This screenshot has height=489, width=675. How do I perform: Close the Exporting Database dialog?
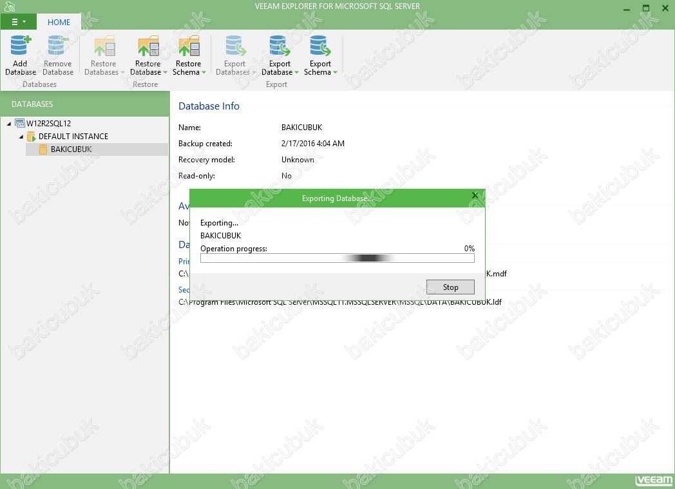(x=475, y=195)
